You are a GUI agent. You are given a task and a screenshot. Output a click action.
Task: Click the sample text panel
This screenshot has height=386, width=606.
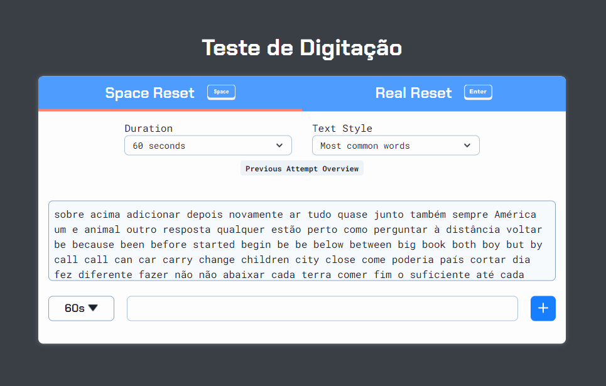click(301, 242)
